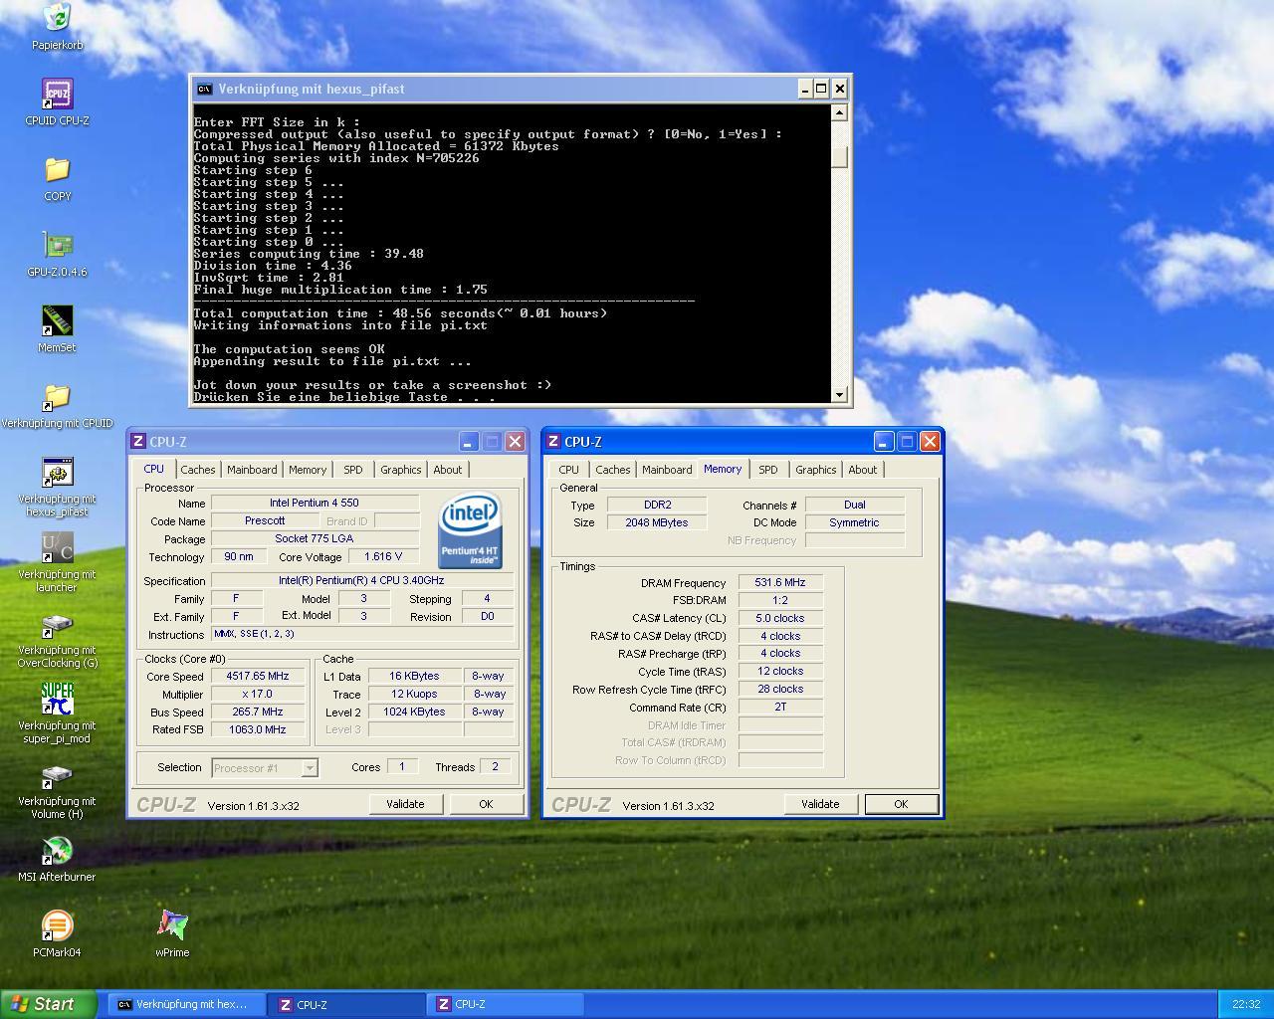Screen dimensions: 1274x1019
Task: Click Validate in the right CPU-Z window
Action: pyautogui.click(x=820, y=804)
